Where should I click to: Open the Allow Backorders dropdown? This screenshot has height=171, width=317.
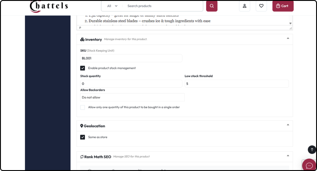tap(132, 97)
